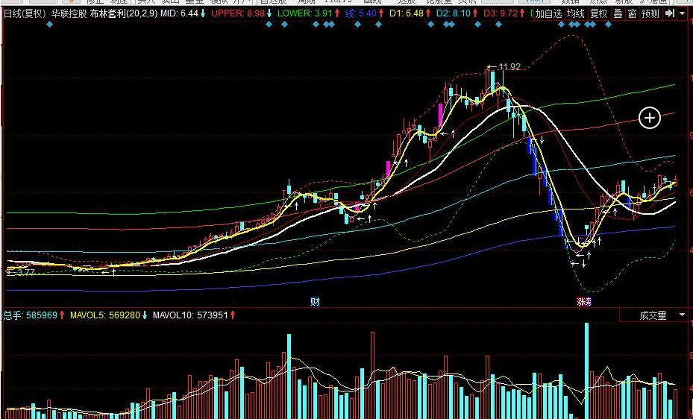This screenshot has width=693, height=419.
Task: Open 布林套利(20,2,9) indicator parameters
Action: pyautogui.click(x=124, y=13)
